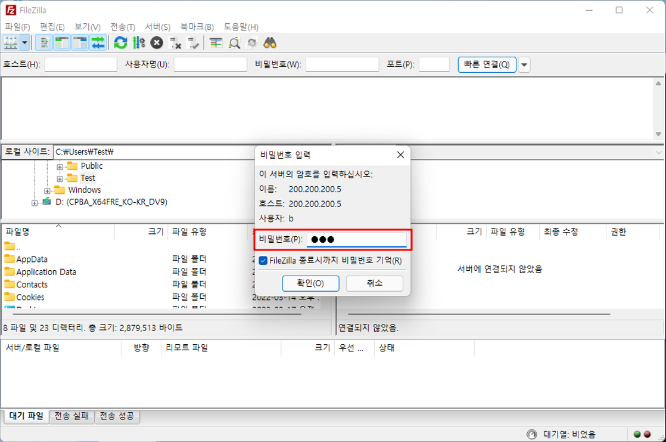Open the 도움말(H) menu
The image size is (666, 442).
(x=241, y=27)
